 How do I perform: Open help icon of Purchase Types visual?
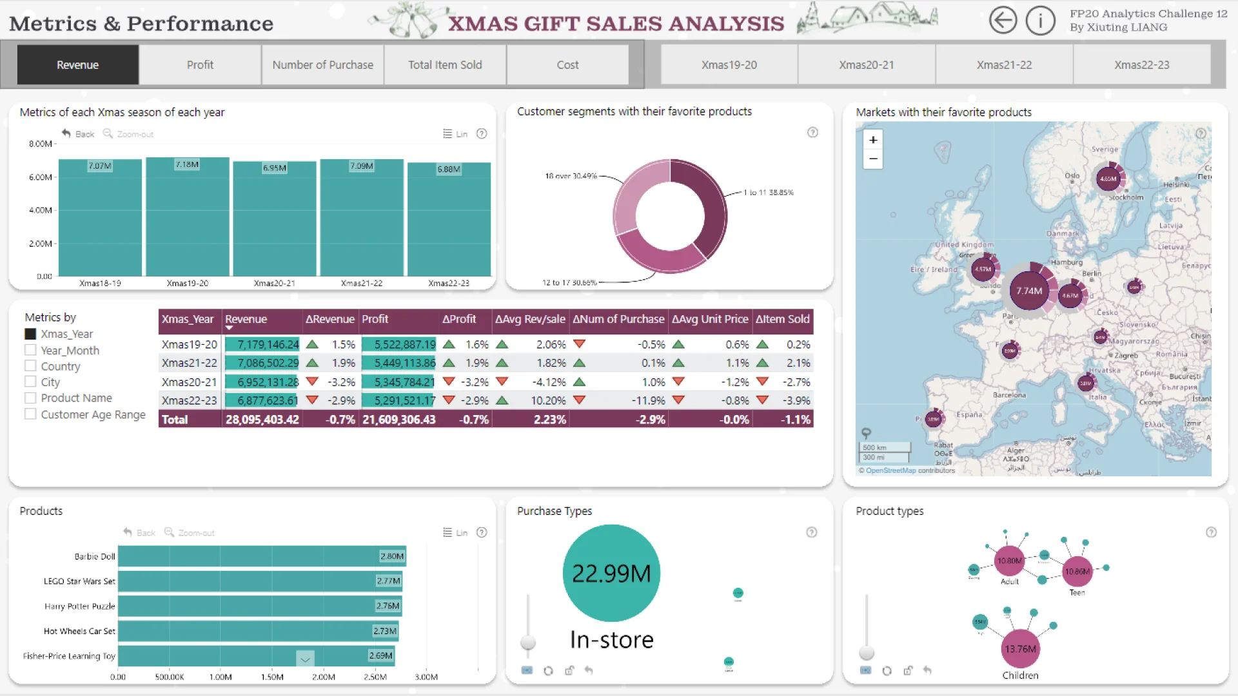(812, 532)
